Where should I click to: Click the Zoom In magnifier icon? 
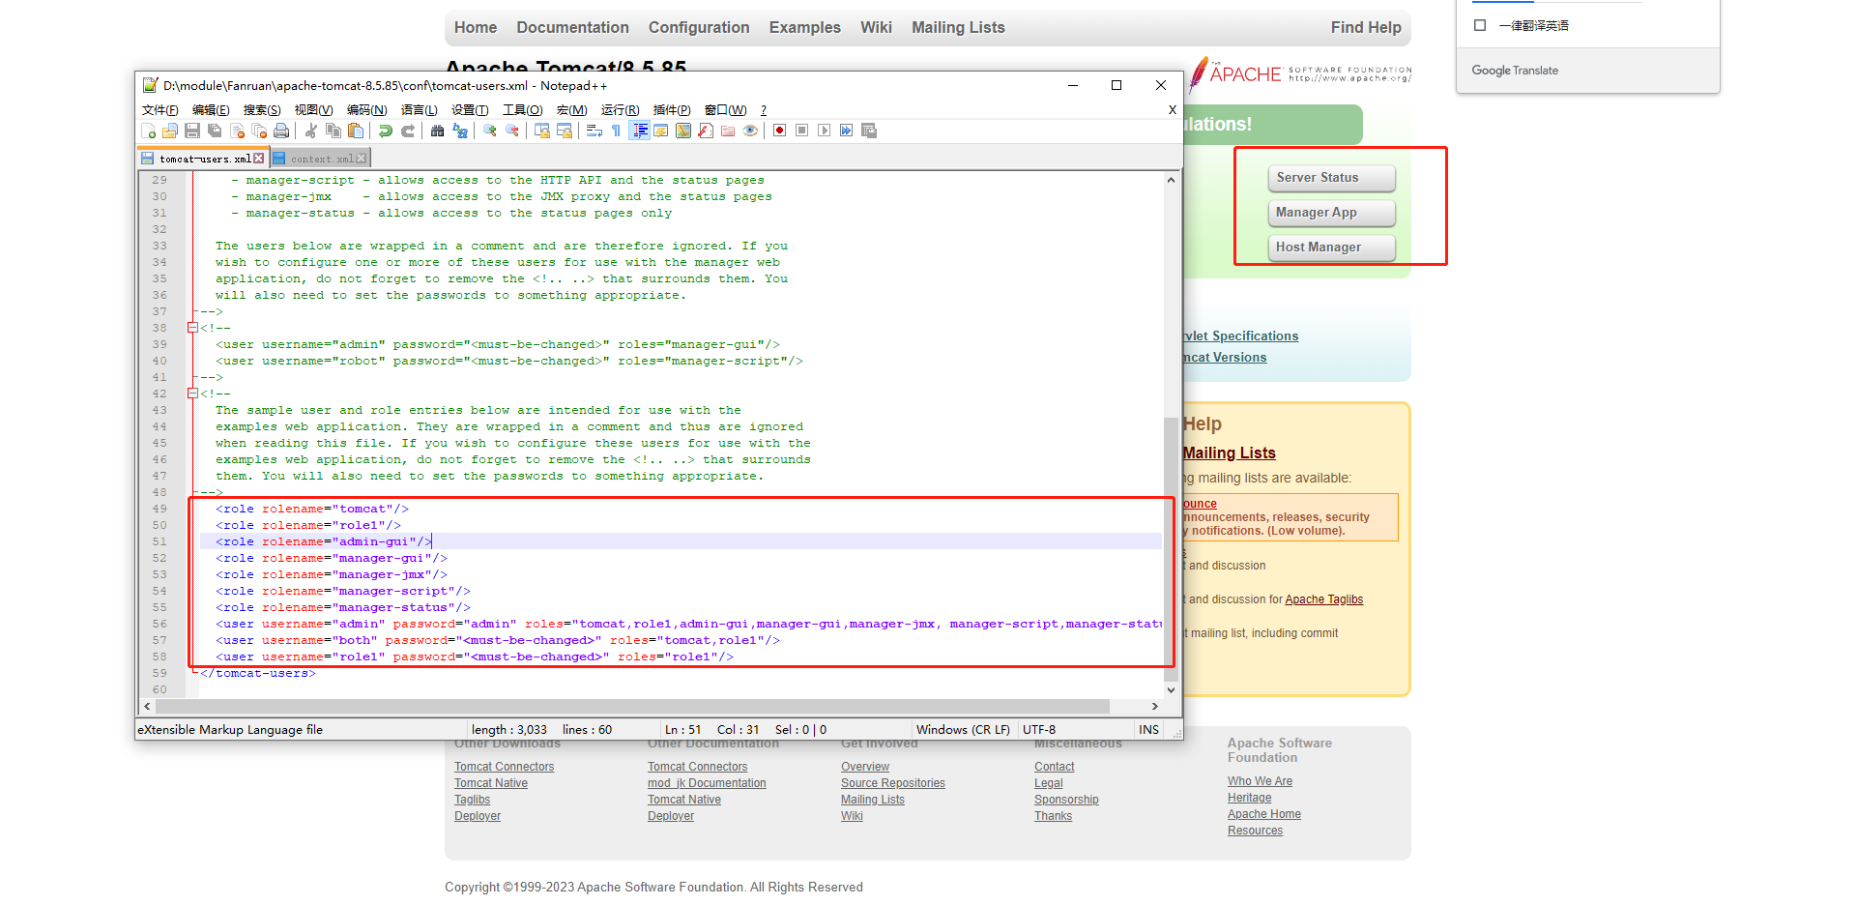490,131
